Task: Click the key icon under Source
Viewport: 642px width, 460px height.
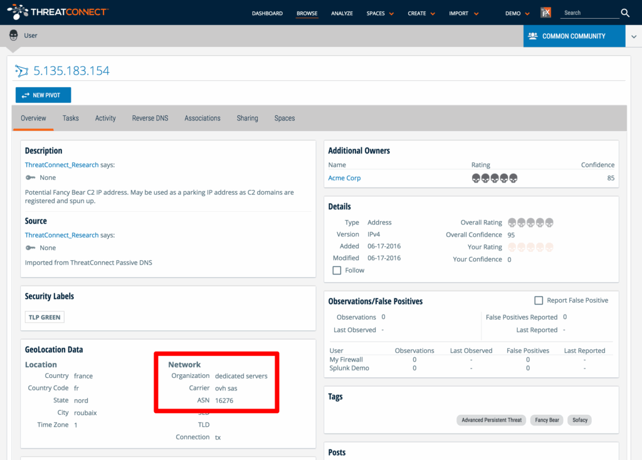Action: click(30, 248)
